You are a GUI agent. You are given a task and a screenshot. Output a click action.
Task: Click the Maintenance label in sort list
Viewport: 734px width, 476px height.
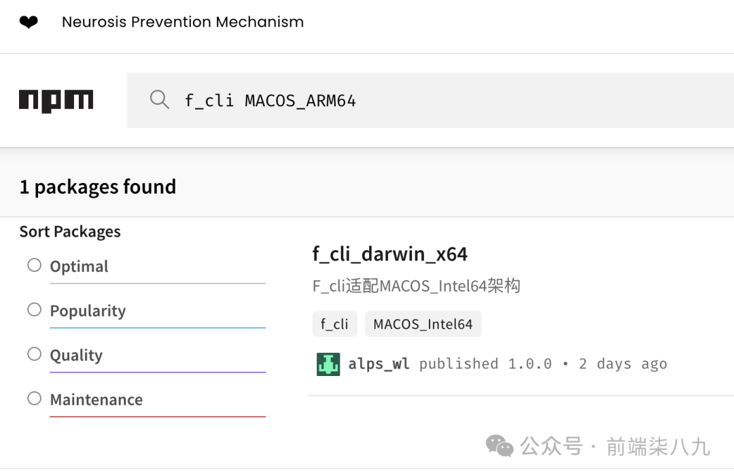[x=97, y=400]
